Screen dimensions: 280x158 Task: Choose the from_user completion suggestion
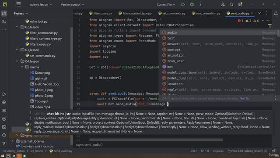(x=219, y=61)
